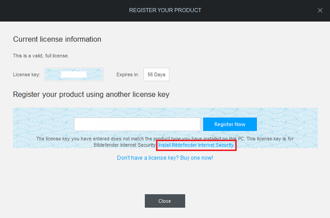Click the Expires in label
Screen dimensions: 330x218
click(128, 75)
